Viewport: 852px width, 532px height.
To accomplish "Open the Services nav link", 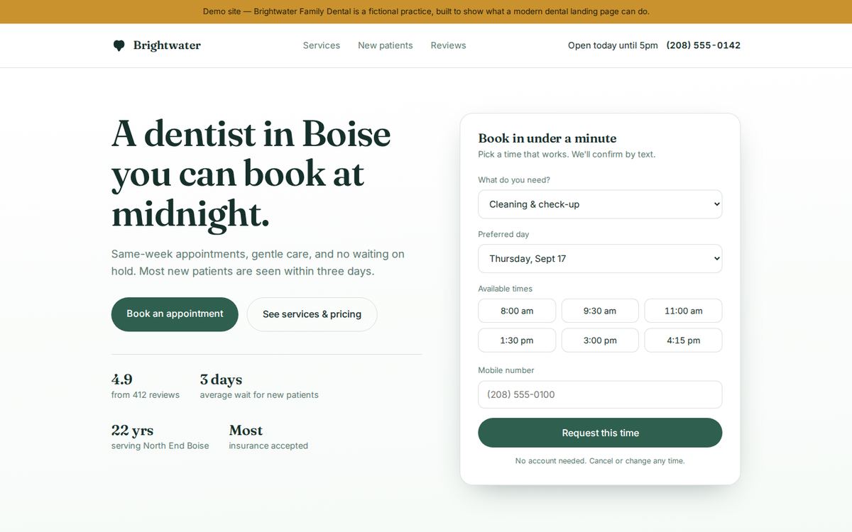I will pos(322,45).
